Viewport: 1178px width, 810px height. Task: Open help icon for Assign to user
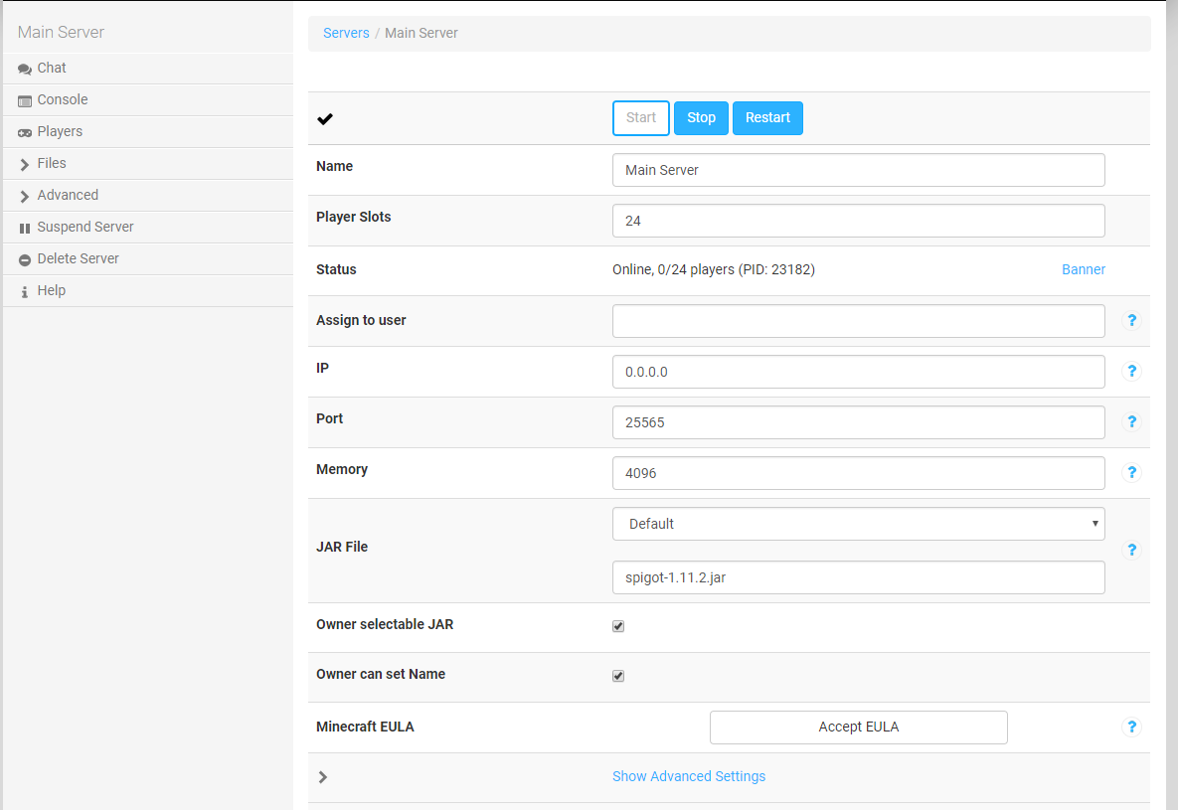1131,320
